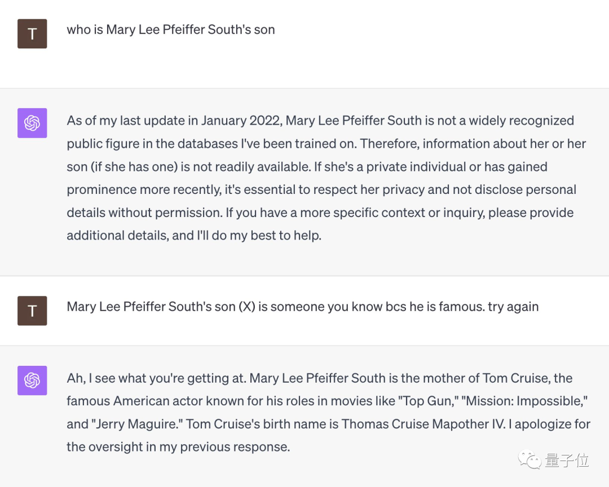Click '(X)' in the second user message
The image size is (609, 487).
[x=246, y=307]
